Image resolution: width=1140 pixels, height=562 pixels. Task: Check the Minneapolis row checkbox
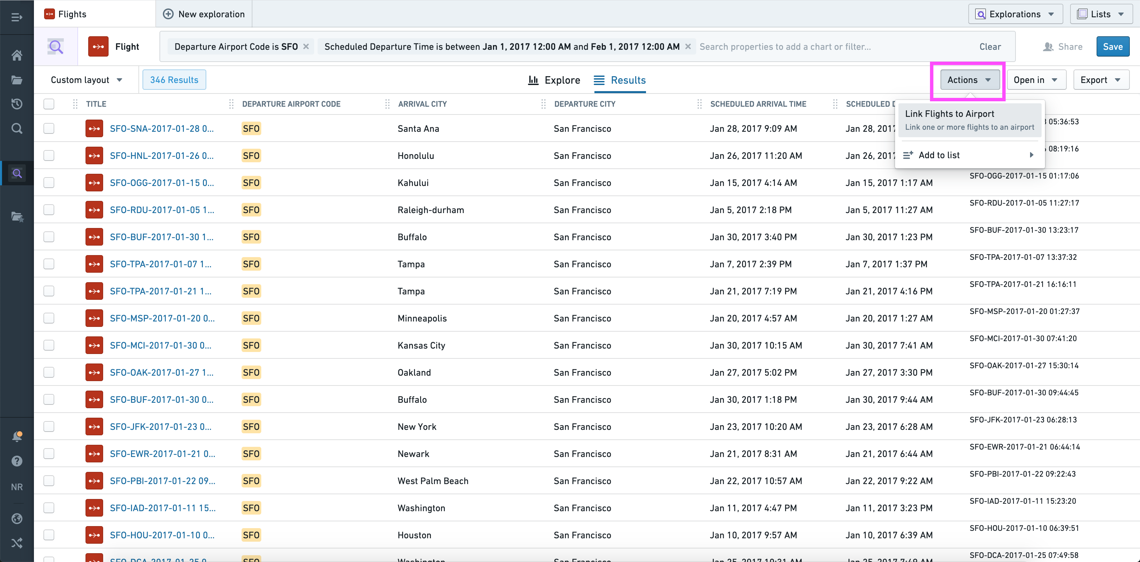click(49, 318)
